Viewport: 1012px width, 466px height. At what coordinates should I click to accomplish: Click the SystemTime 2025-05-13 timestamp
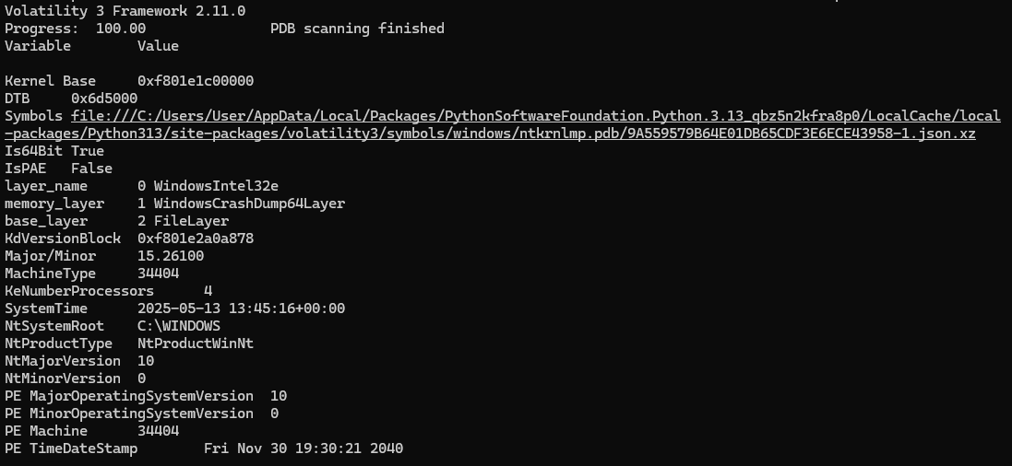click(x=242, y=309)
